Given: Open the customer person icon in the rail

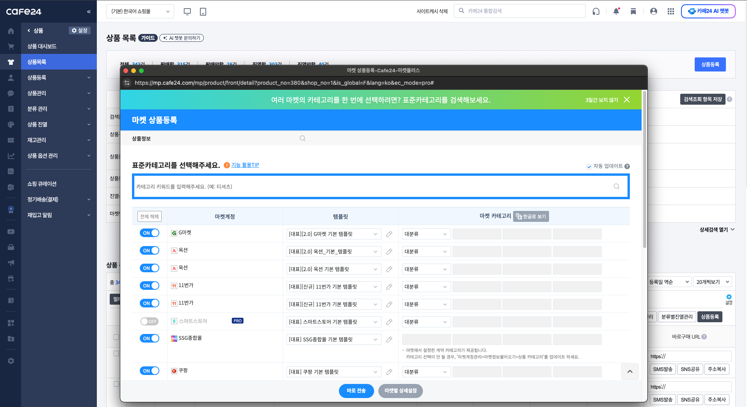Looking at the screenshot, I should tap(11, 78).
